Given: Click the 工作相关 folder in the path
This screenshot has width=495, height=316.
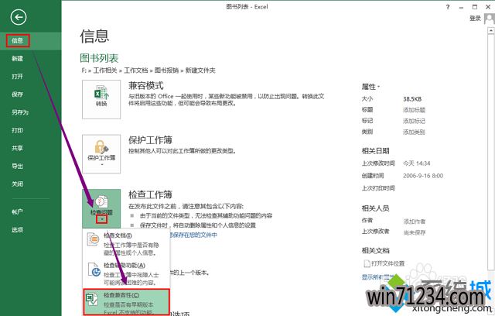Looking at the screenshot, I should pyautogui.click(x=105, y=70).
